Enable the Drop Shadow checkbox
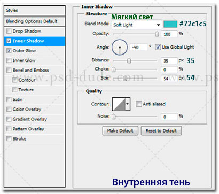Viewport: 219px width, 194px height. [x=9, y=31]
